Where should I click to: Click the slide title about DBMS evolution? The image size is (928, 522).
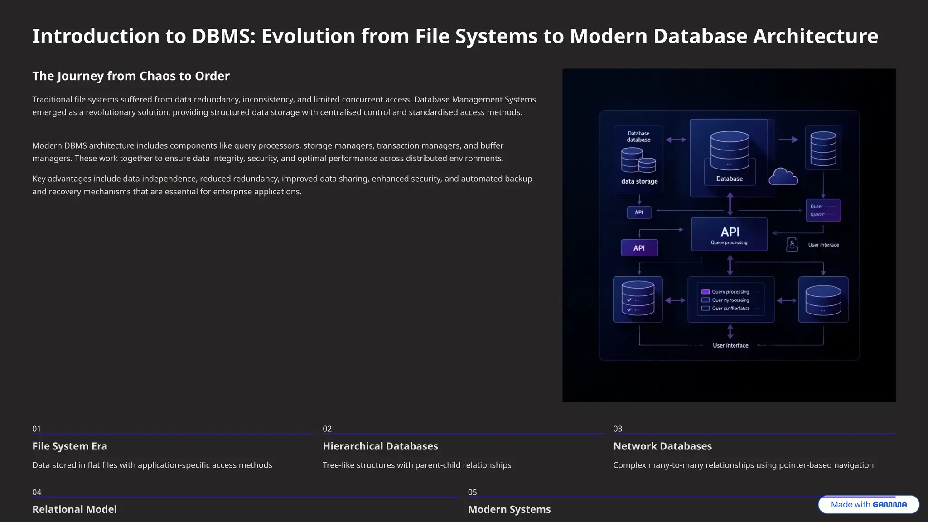coord(455,36)
